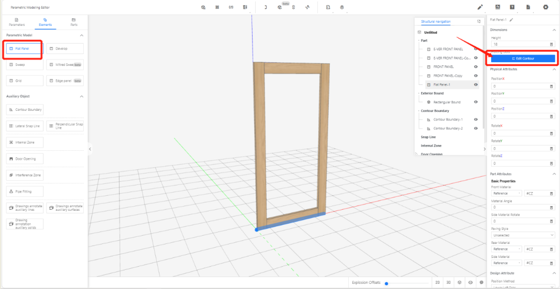This screenshot has height=289, width=560.
Task: Open the settings gear in top-right toolbar
Action: 546,7
